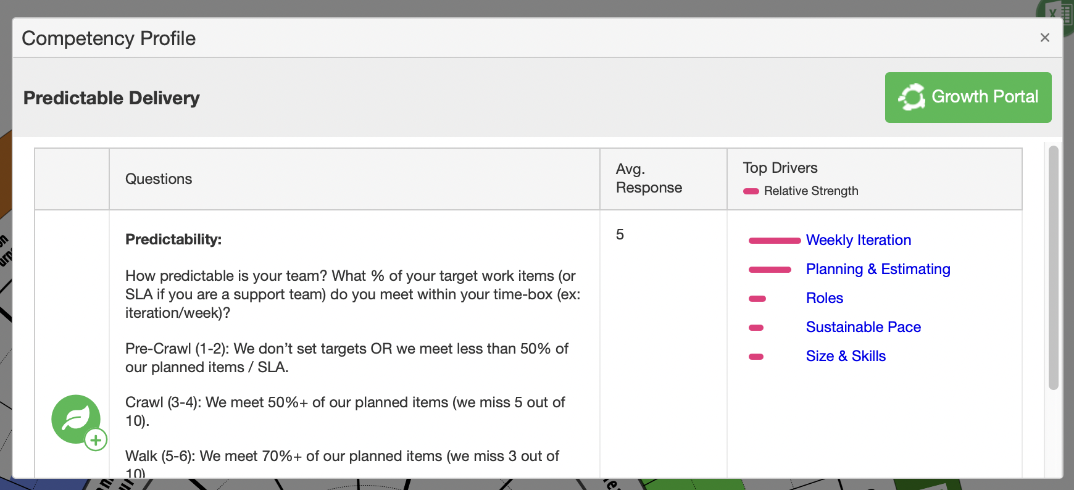Click the pink bar beside Roles
Image resolution: width=1074 pixels, height=490 pixels.
pyautogui.click(x=757, y=299)
